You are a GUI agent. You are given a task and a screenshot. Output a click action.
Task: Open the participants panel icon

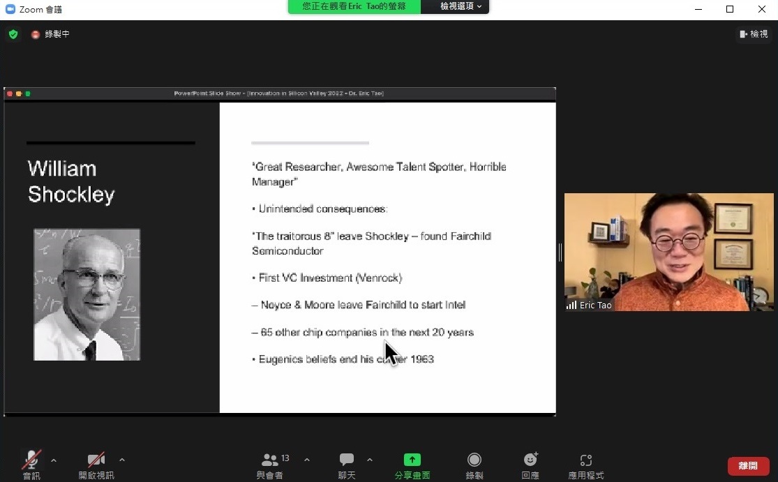(x=269, y=460)
